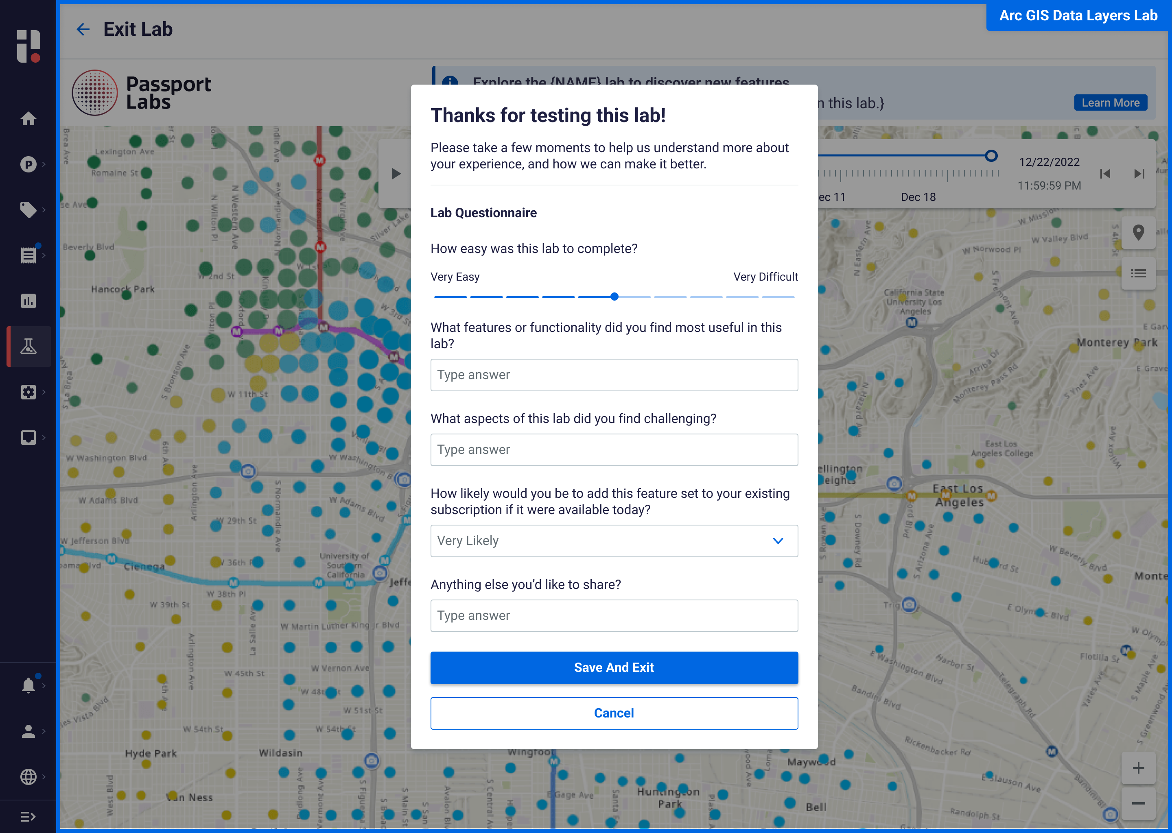
Task: Open the Parking (P) sidebar icon
Action: (x=28, y=164)
